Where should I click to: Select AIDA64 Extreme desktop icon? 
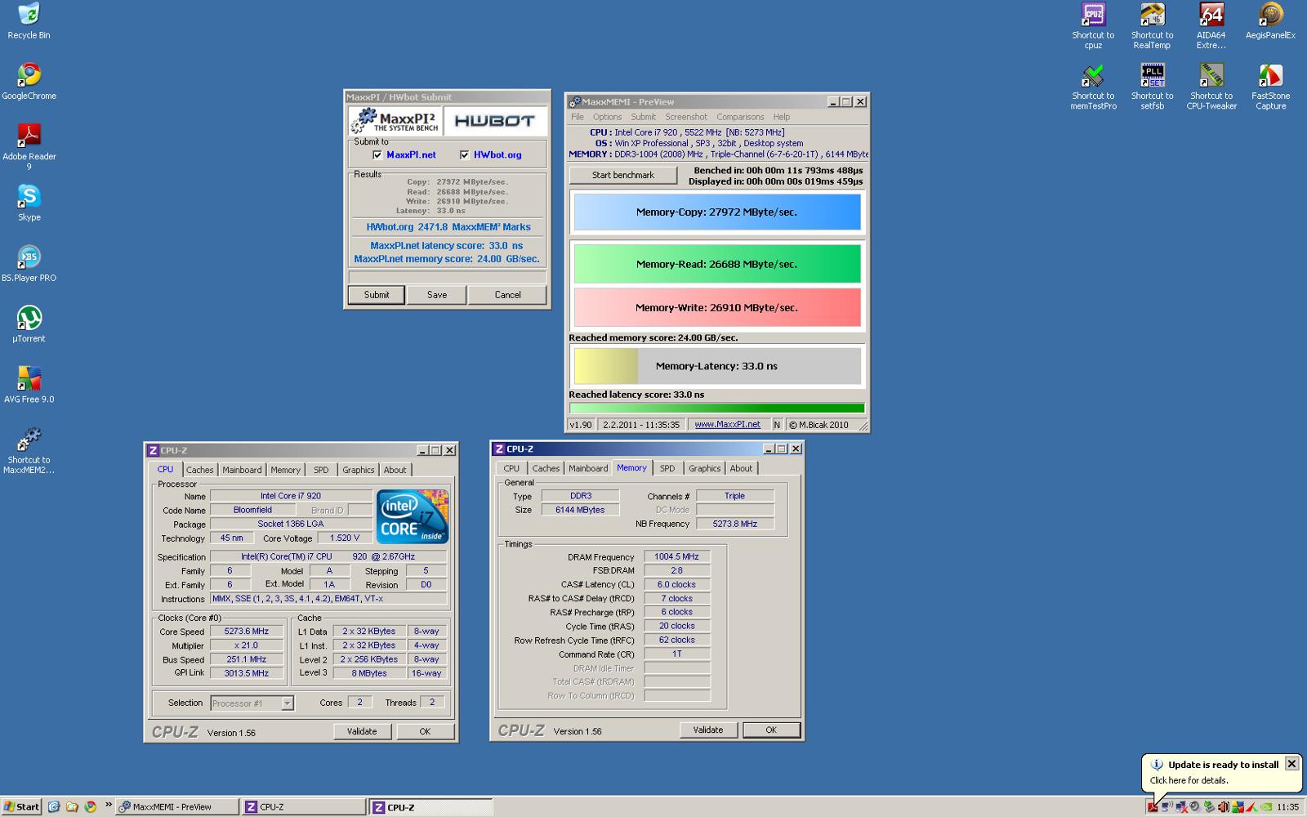point(1211,26)
